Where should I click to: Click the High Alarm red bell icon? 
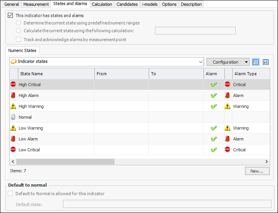point(13,95)
